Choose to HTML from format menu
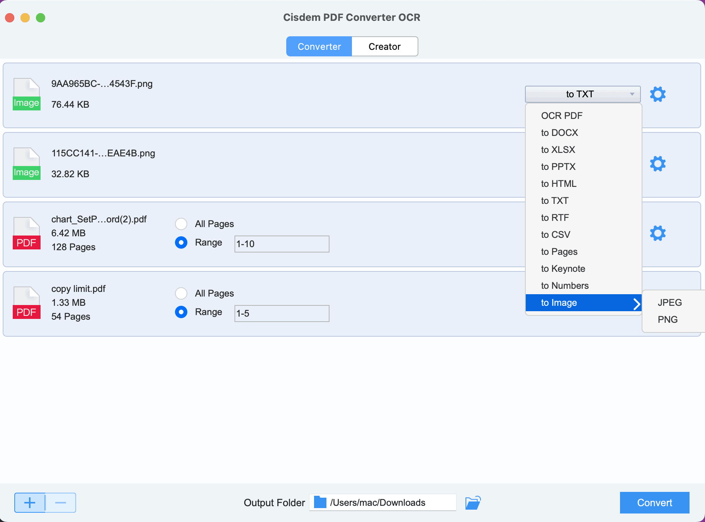Screen dimensions: 705x522 tap(583, 184)
